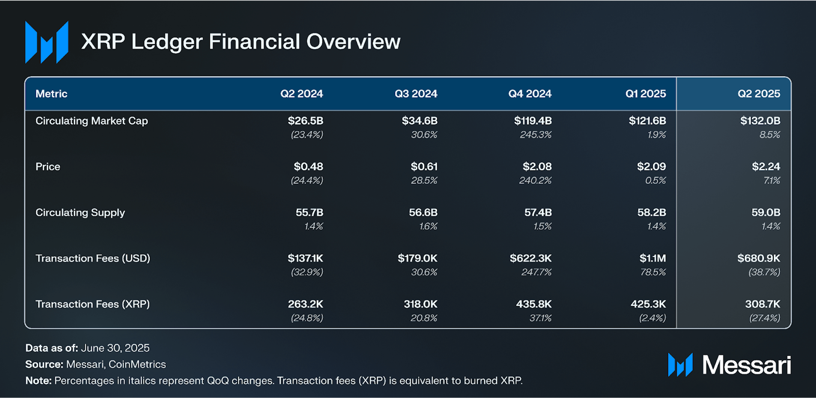The width and height of the screenshot is (816, 398).
Task: Click the $680.9K transaction fees value
Action: click(758, 258)
